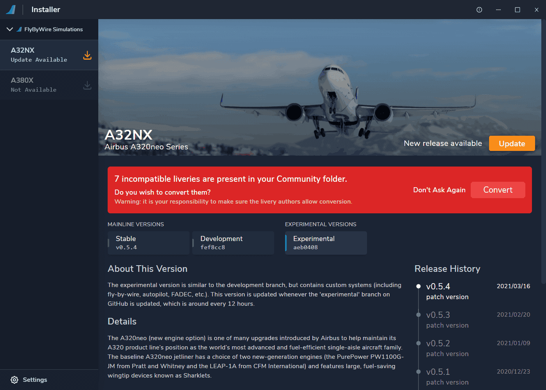The image size is (546, 390).
Task: Click the 'Release History' heading
Action: click(x=447, y=269)
